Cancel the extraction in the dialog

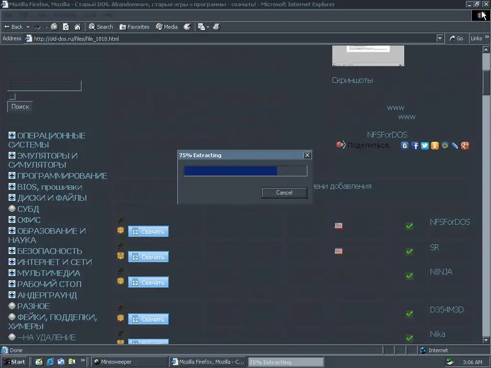(284, 193)
